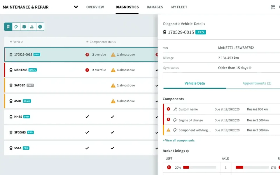Image resolution: width=280 pixels, height=175 pixels.
Task: Select the tyre filter icon
Action: coord(40,27)
